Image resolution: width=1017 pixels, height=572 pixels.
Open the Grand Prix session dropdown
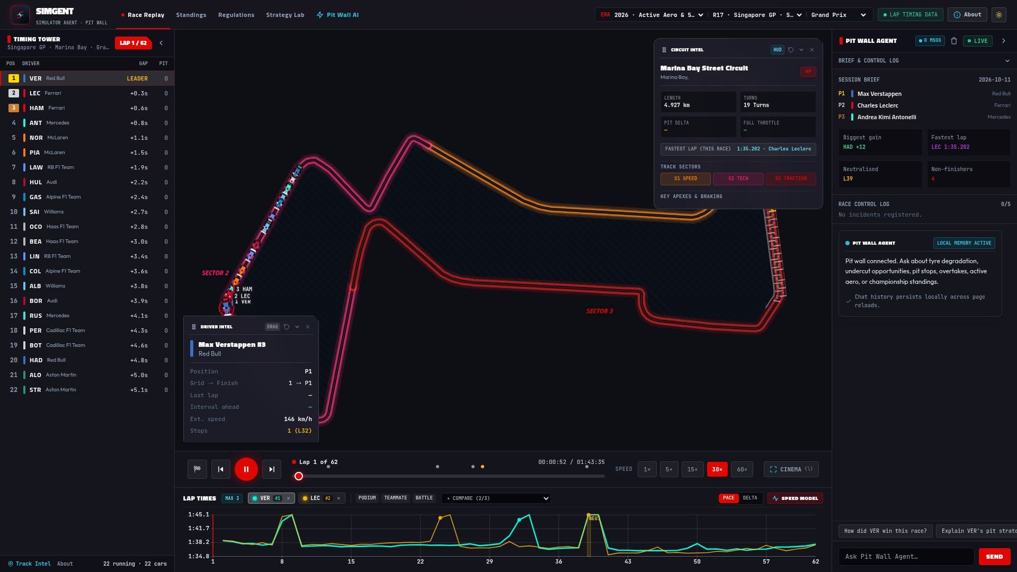coord(839,15)
